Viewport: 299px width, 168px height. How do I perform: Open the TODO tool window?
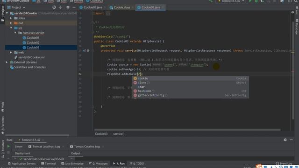coord(137,163)
